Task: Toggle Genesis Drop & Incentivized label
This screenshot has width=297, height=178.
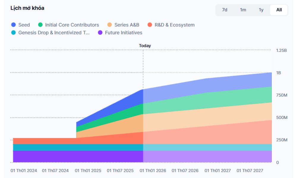Action: [x=54, y=33]
